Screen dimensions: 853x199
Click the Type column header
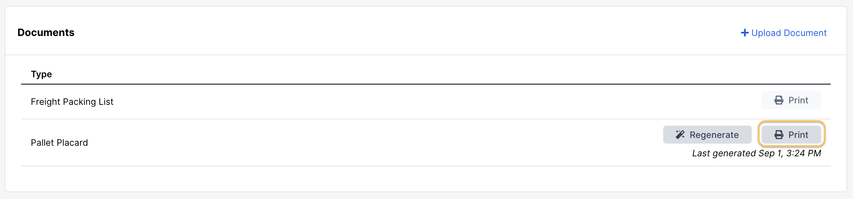click(x=41, y=74)
